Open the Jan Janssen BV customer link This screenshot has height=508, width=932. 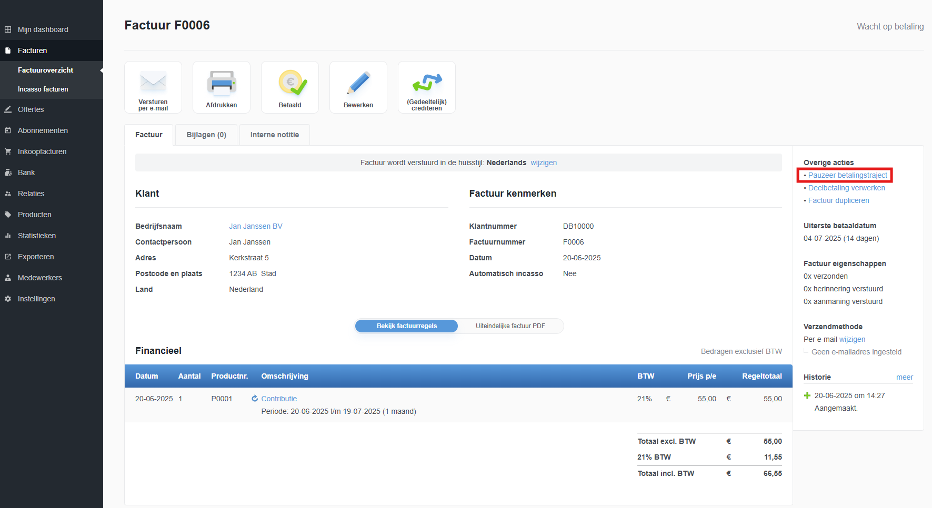pos(256,226)
